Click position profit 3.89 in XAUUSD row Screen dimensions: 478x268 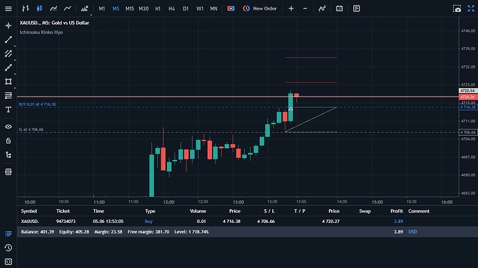click(x=398, y=222)
